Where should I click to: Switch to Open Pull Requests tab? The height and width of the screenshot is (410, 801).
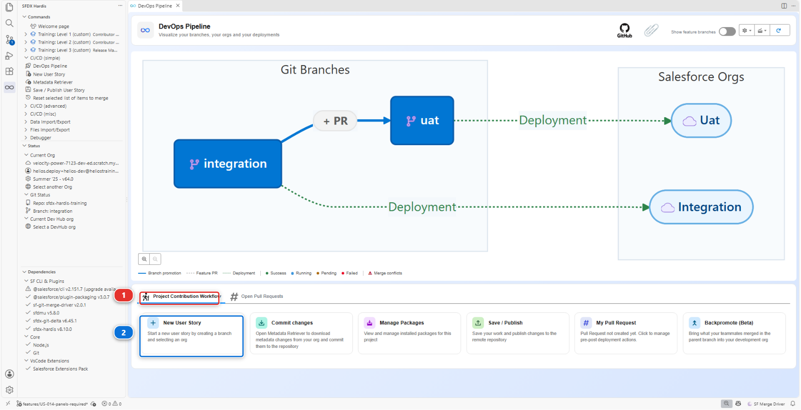(256, 296)
